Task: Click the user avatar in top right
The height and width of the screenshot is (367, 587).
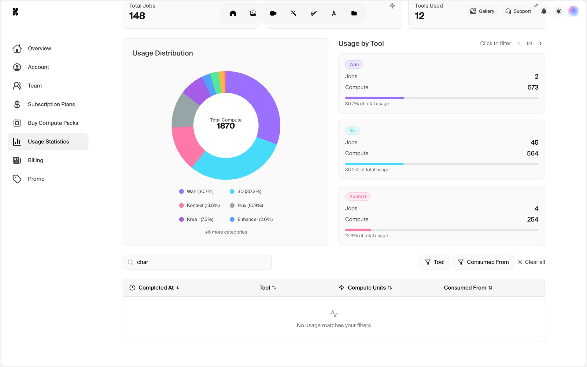Action: [573, 11]
